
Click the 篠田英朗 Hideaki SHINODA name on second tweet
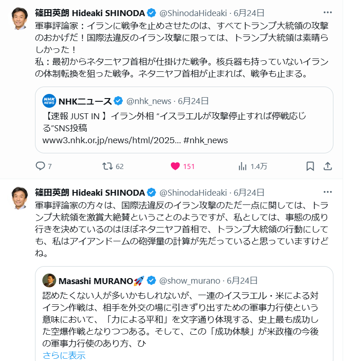(x=90, y=192)
